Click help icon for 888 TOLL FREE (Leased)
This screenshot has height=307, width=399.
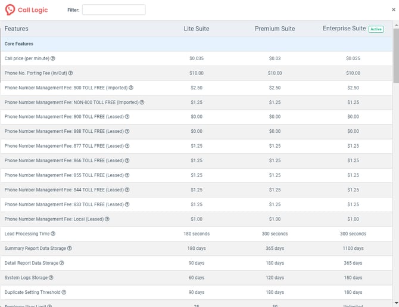point(127,132)
